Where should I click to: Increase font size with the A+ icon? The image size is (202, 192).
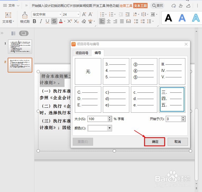(84, 14)
